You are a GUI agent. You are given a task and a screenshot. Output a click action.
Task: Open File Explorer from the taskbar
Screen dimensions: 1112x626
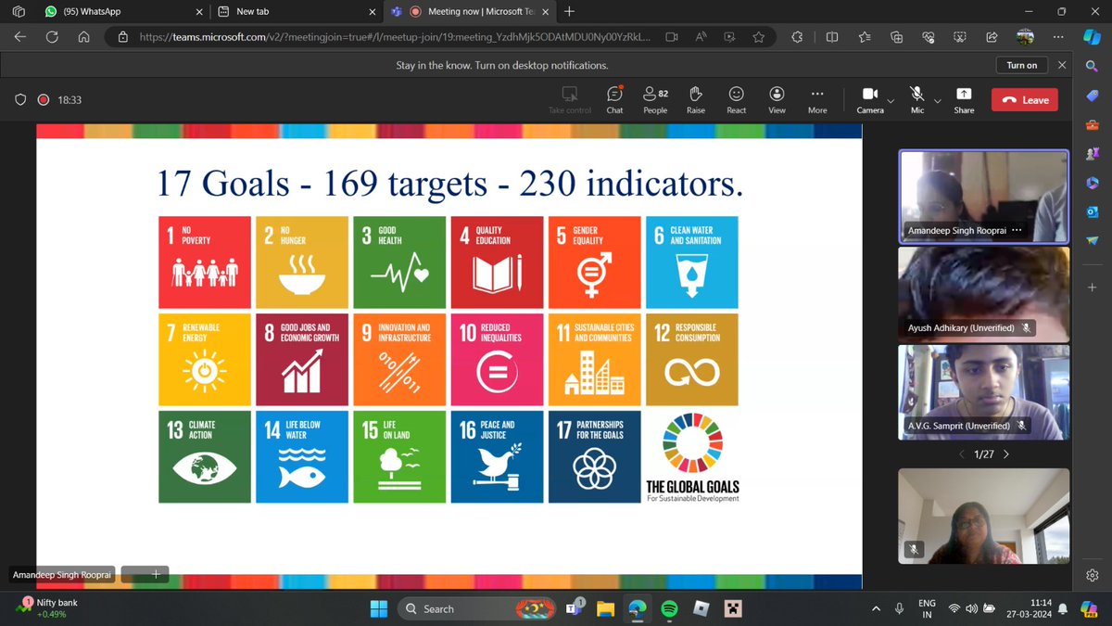[x=605, y=608]
